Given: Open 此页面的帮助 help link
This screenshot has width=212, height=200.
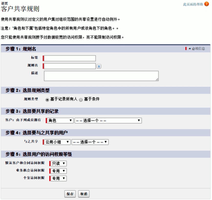Looking at the screenshot, I should tap(193, 4).
